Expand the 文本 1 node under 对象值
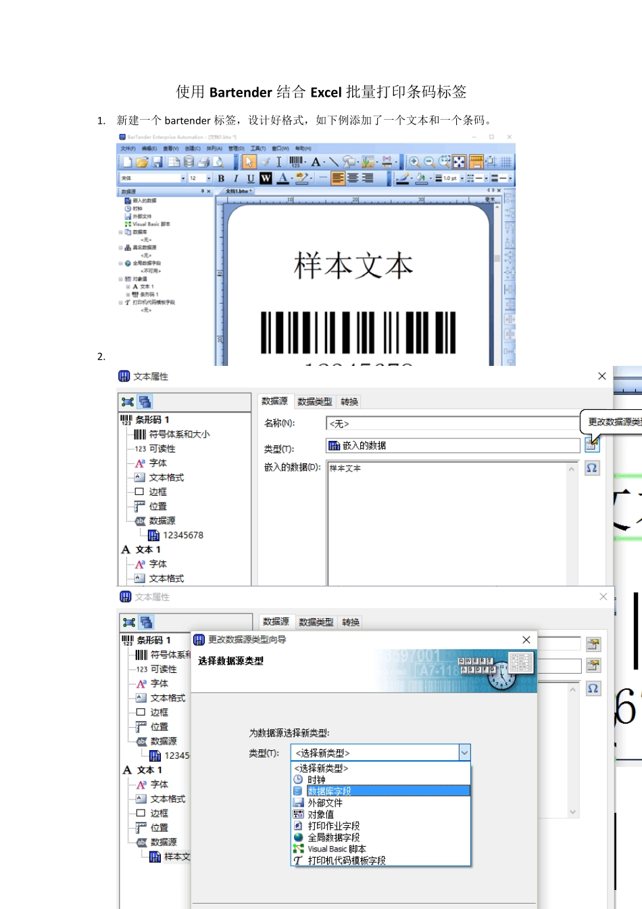This screenshot has height=909, width=642. 128,287
